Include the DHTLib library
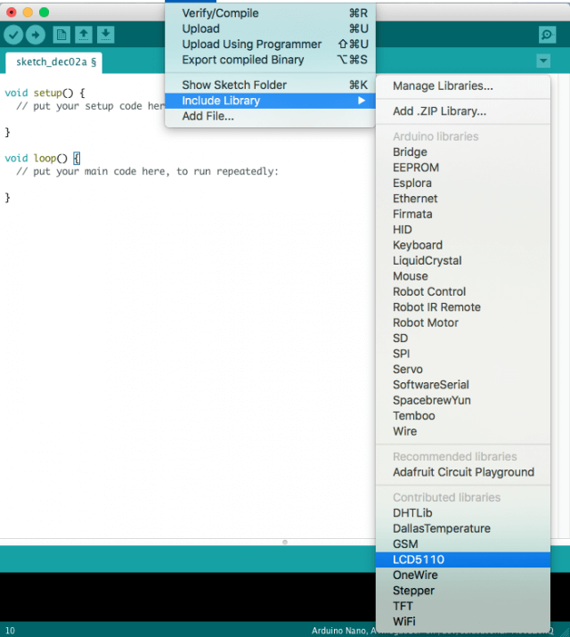 [x=463, y=512]
